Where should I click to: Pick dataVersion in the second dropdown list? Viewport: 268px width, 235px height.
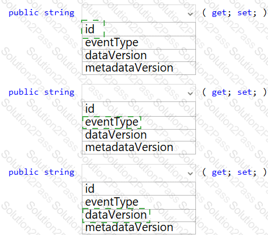(x=139, y=135)
